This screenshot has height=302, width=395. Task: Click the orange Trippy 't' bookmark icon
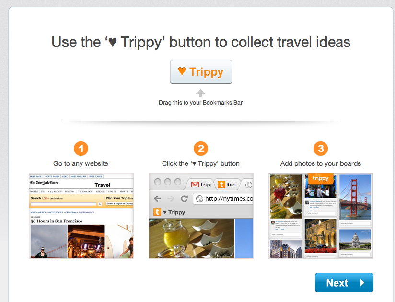pos(157,212)
